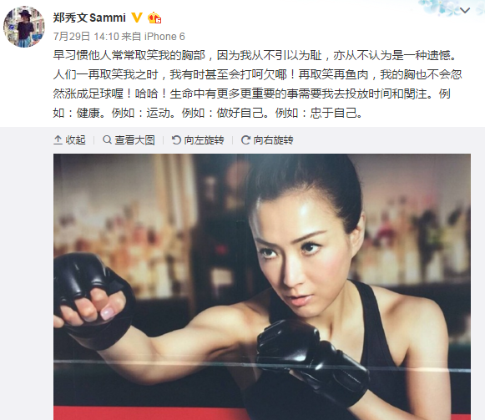Click the 郑秀文Sammi username link

(x=89, y=18)
